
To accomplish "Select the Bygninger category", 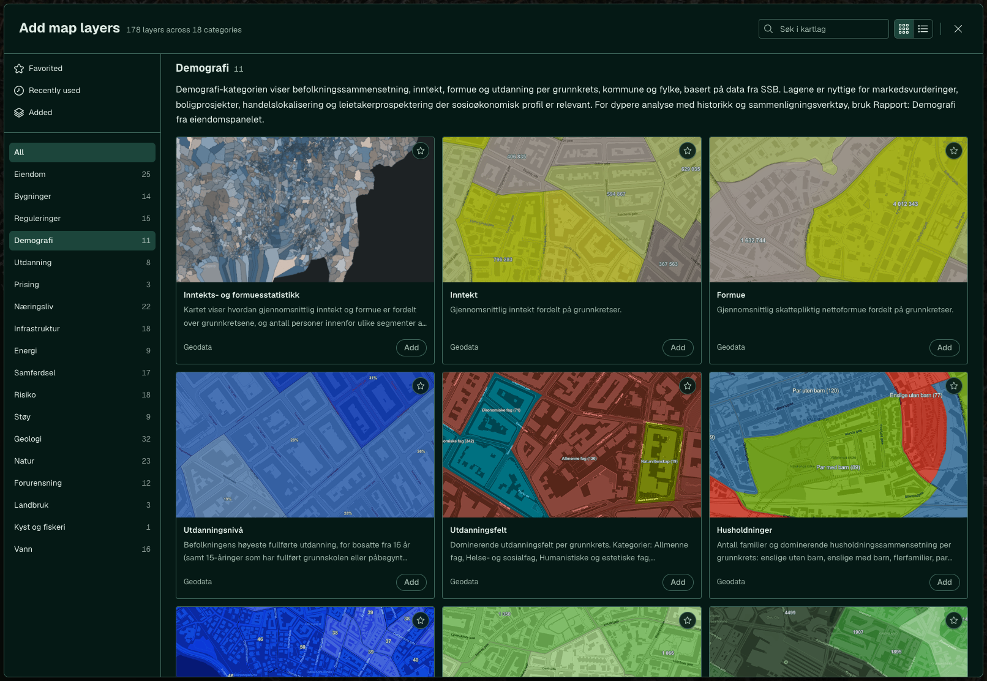I will (x=82, y=197).
